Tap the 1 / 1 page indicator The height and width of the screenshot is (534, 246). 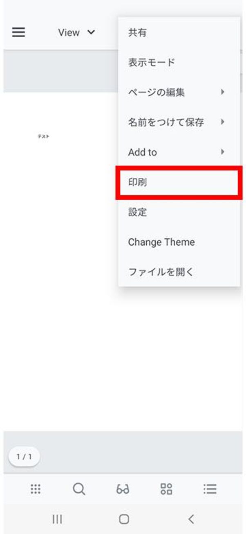click(24, 457)
